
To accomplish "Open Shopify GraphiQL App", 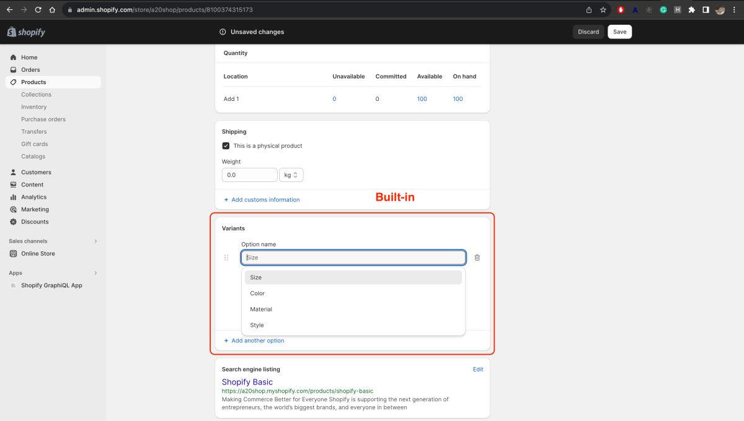I will pos(53,285).
